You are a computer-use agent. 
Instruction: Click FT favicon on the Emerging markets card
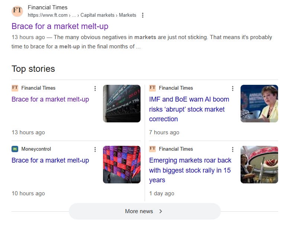click(152, 149)
